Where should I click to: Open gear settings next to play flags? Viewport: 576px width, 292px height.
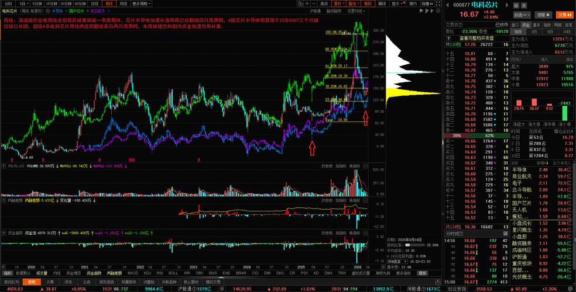(438, 11)
